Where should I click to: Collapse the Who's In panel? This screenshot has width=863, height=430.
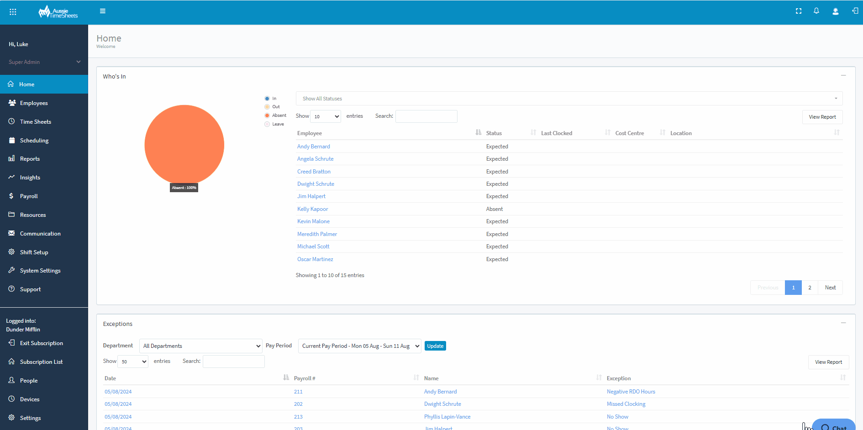(843, 76)
